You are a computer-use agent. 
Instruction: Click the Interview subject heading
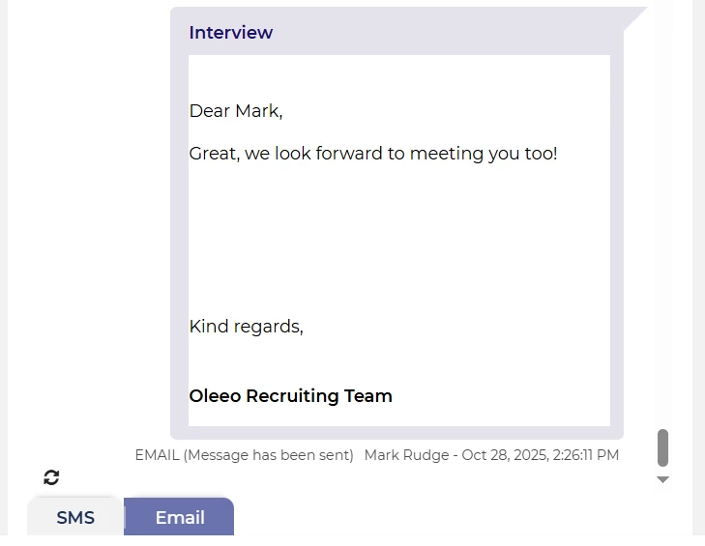(230, 33)
